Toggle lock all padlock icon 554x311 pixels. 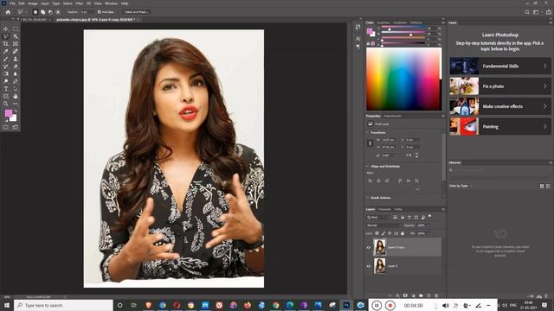point(403,233)
